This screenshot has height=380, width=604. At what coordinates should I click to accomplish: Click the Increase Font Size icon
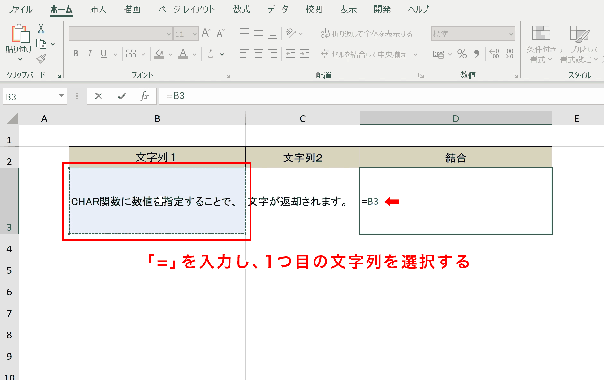point(206,33)
